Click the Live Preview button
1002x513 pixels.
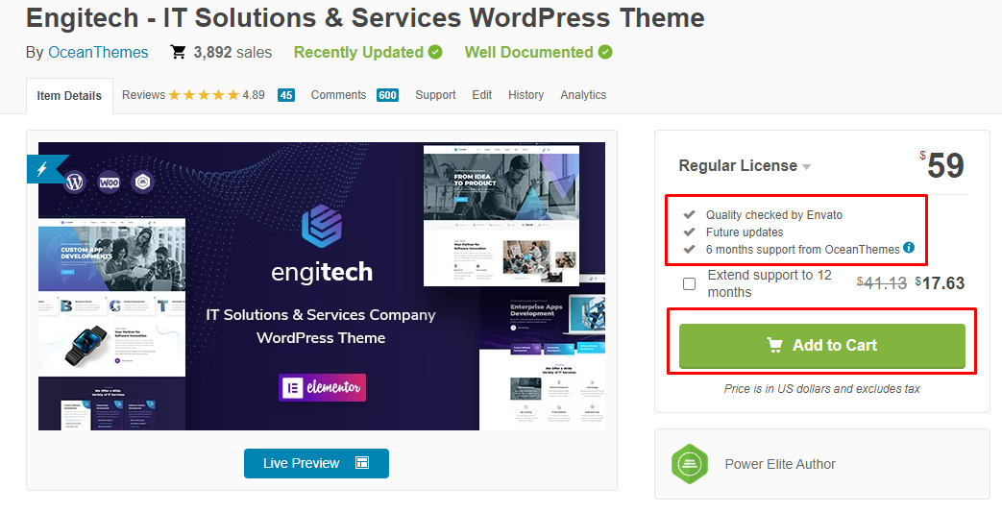[x=316, y=463]
